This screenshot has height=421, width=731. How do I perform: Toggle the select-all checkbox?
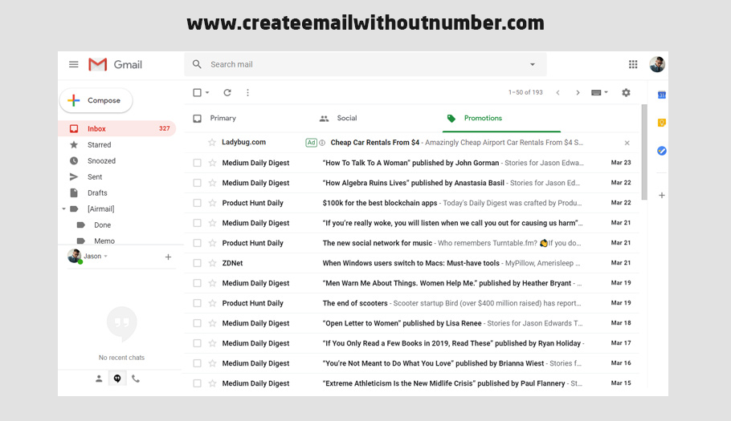(x=197, y=92)
